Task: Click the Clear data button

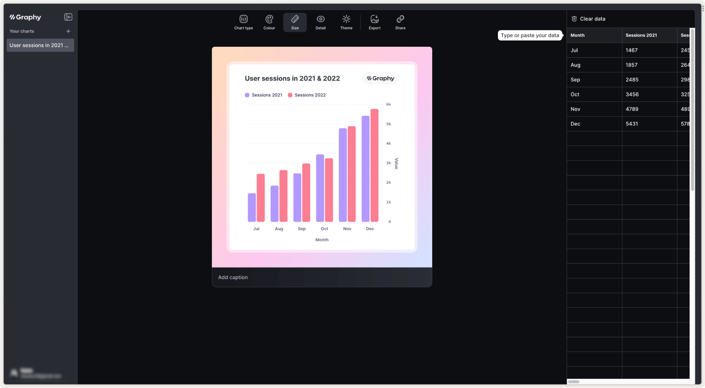Action: coord(588,19)
